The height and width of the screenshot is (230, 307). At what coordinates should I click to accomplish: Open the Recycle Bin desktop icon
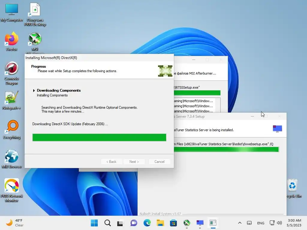(293, 188)
